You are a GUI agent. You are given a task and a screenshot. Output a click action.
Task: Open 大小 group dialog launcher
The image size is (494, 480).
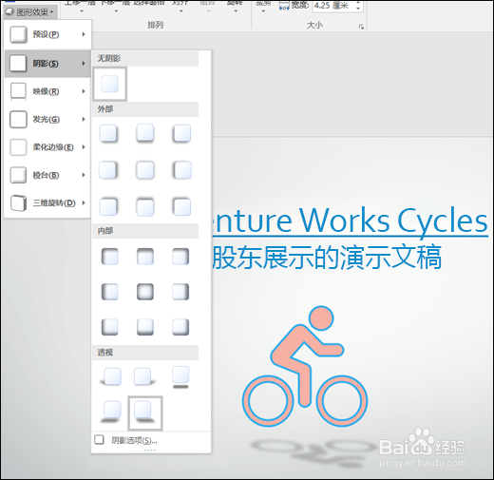361,27
